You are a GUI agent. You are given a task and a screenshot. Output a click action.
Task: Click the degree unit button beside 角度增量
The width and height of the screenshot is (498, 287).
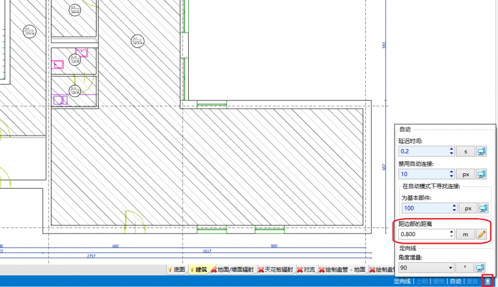tap(465, 268)
